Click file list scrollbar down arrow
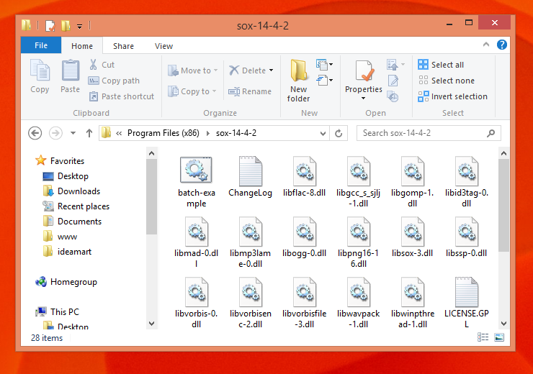 (503, 324)
